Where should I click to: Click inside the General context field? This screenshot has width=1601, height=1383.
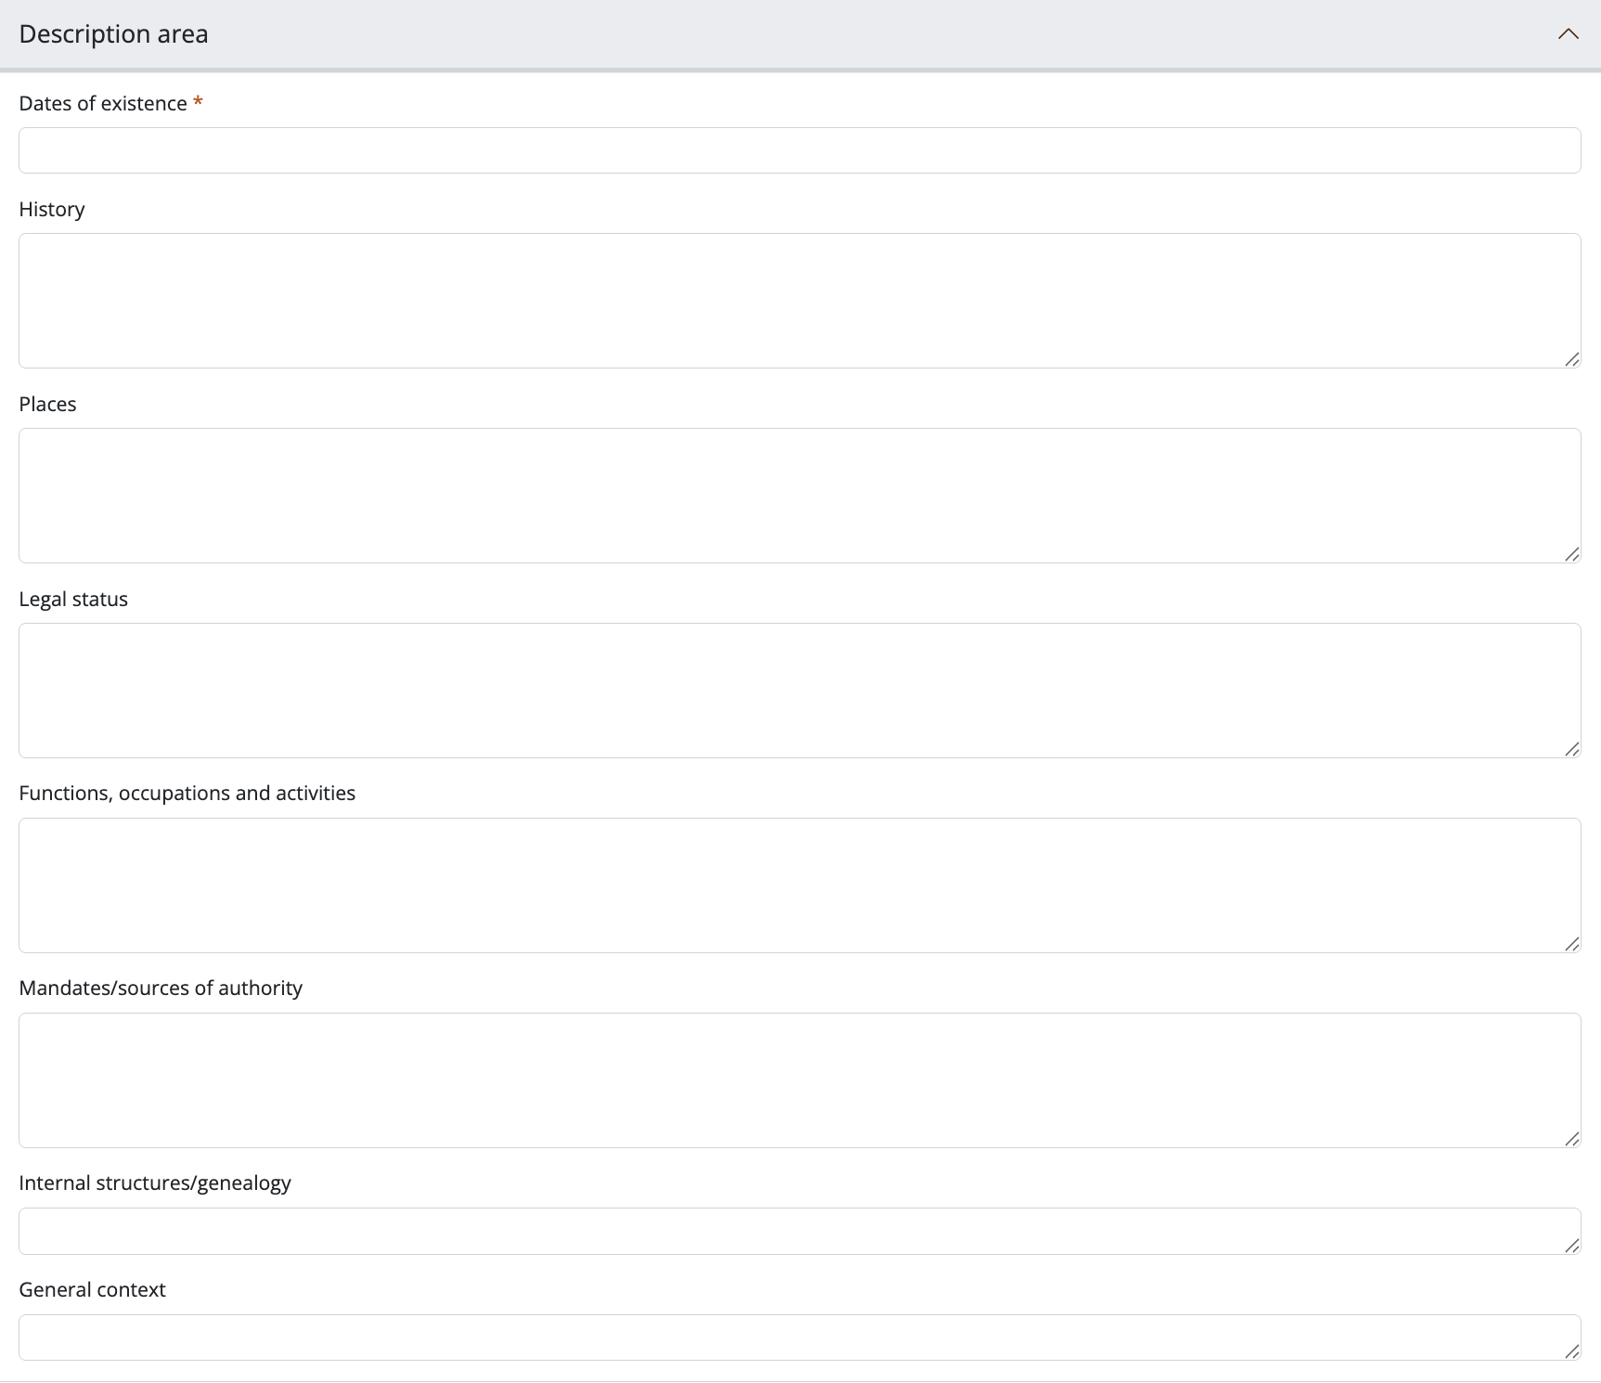coord(799,1338)
